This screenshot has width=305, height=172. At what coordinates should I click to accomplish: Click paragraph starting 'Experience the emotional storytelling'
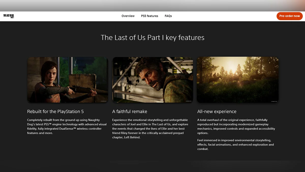[x=150, y=129]
